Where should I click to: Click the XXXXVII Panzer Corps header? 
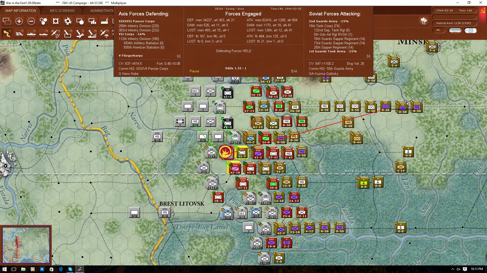(136, 21)
